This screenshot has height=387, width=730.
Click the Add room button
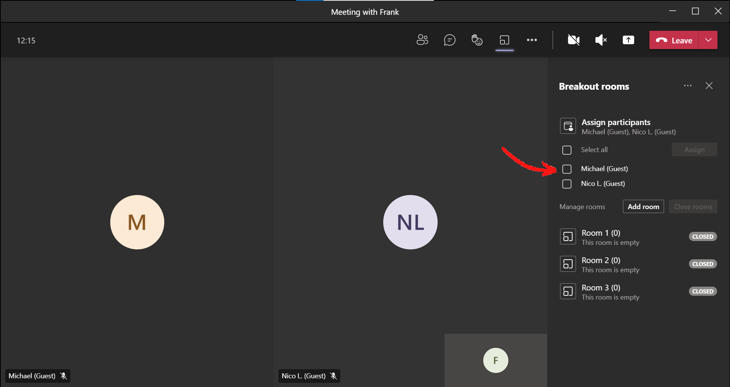pos(643,206)
